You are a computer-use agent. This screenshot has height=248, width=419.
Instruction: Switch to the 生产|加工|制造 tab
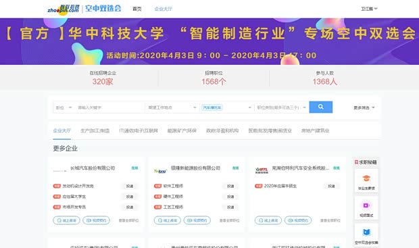click(x=95, y=130)
